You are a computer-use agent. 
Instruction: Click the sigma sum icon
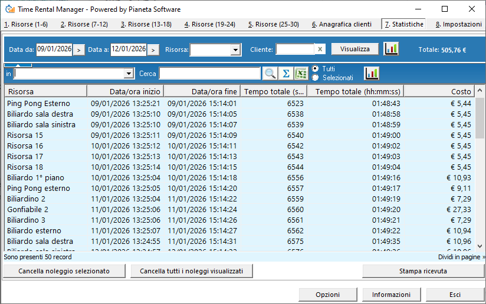point(286,73)
